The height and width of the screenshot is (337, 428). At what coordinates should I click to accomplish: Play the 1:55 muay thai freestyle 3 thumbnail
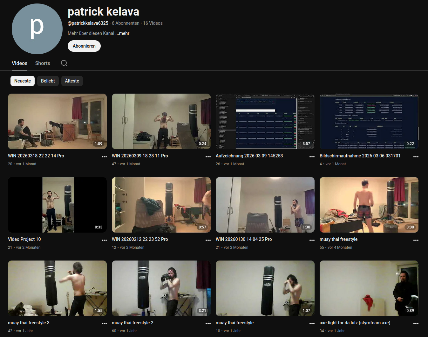click(57, 288)
